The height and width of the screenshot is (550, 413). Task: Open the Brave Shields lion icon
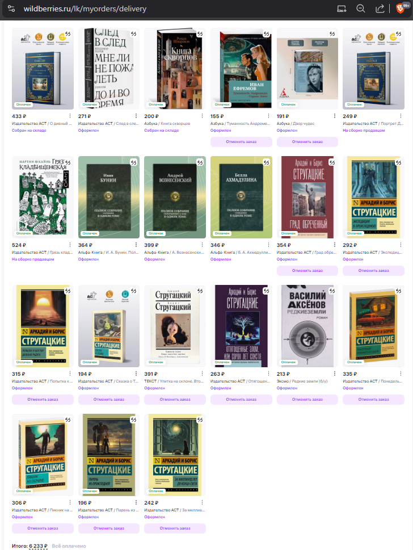pyautogui.click(x=401, y=9)
